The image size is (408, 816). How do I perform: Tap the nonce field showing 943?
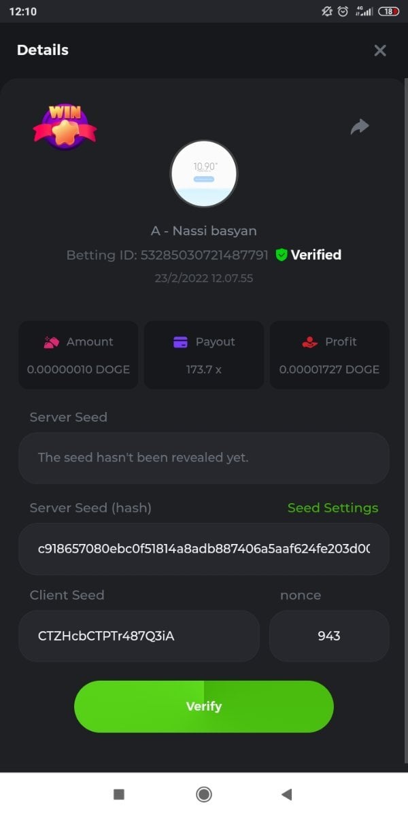pyautogui.click(x=329, y=636)
